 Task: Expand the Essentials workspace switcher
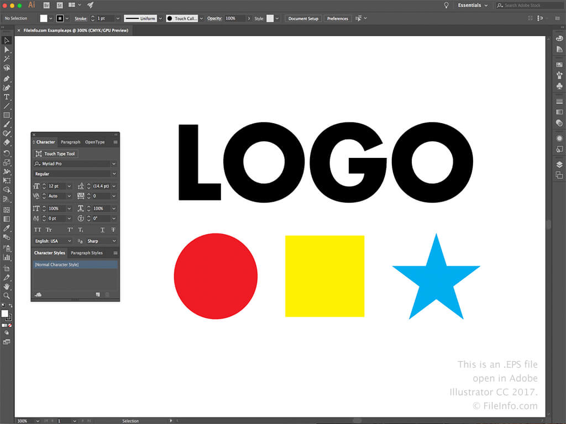[473, 6]
